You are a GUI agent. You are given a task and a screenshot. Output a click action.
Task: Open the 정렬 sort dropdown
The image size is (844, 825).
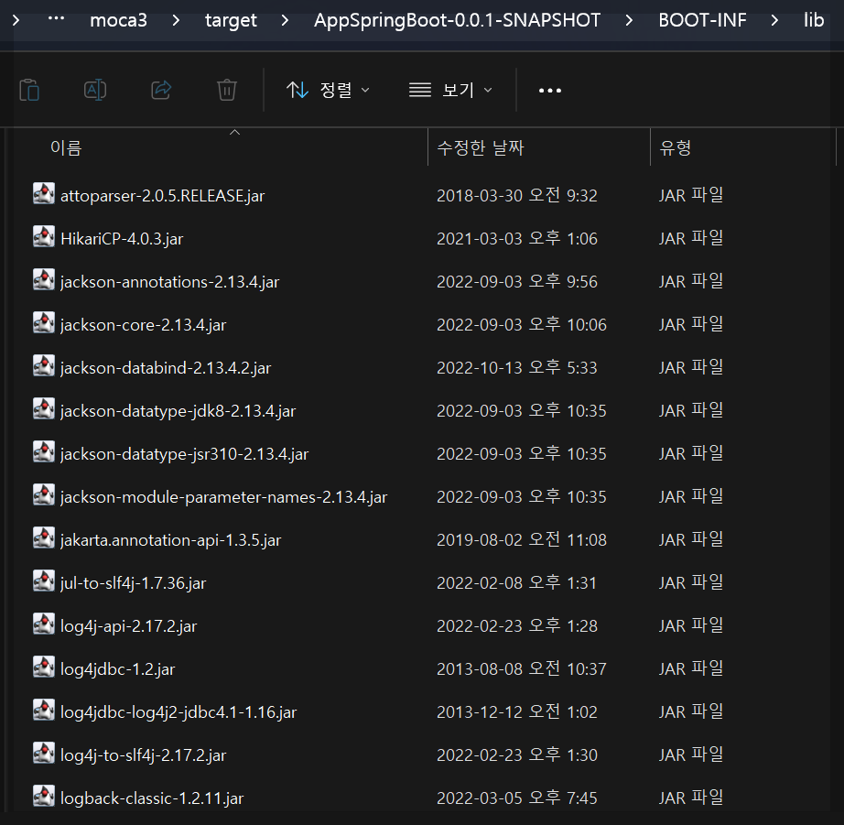pyautogui.click(x=328, y=90)
